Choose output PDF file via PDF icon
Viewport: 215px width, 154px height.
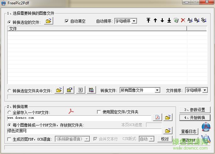tap(157, 117)
